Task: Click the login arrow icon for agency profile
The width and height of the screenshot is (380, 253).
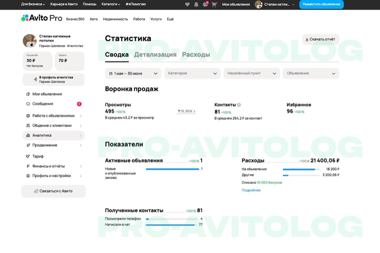Action: (35, 79)
